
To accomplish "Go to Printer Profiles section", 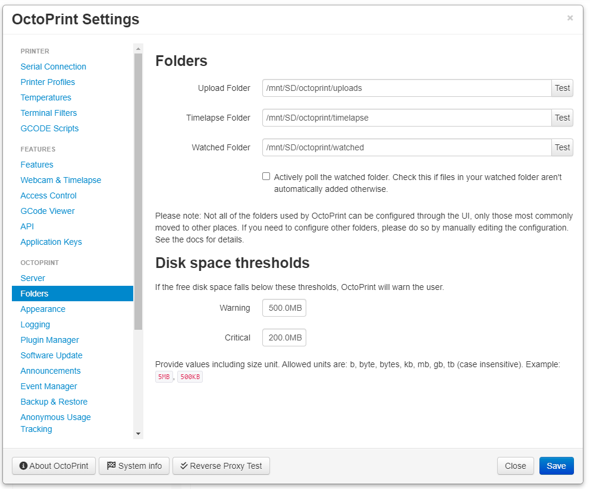I will coord(48,82).
